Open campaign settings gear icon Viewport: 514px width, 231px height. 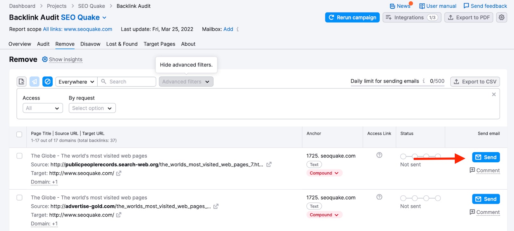coord(502,17)
